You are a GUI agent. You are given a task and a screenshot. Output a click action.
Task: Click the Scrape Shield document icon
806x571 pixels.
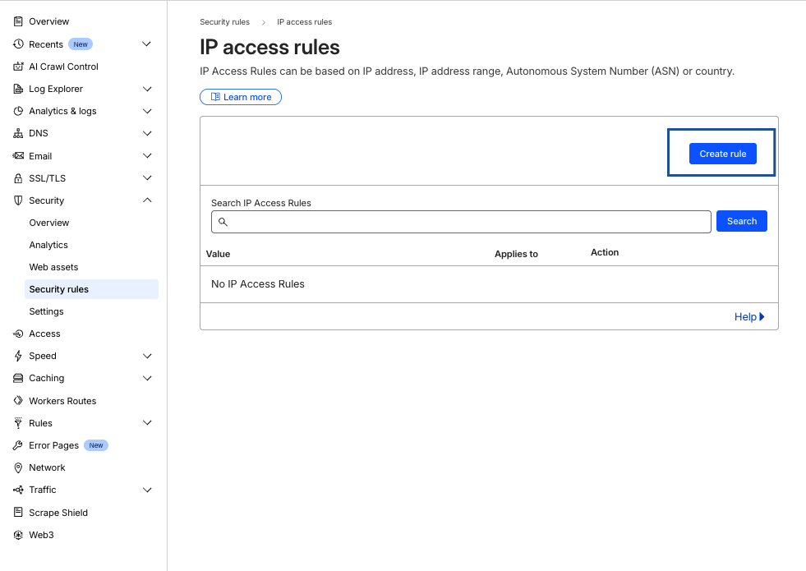tap(18, 513)
